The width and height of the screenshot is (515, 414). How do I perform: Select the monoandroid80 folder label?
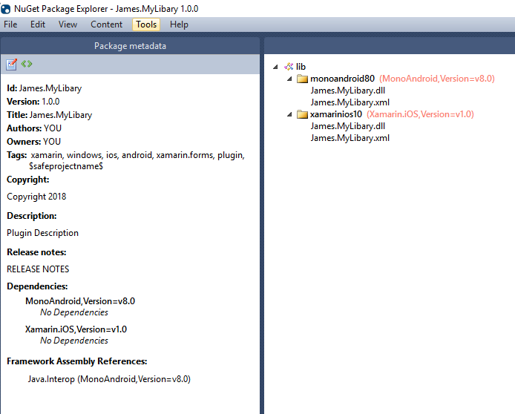click(342, 79)
